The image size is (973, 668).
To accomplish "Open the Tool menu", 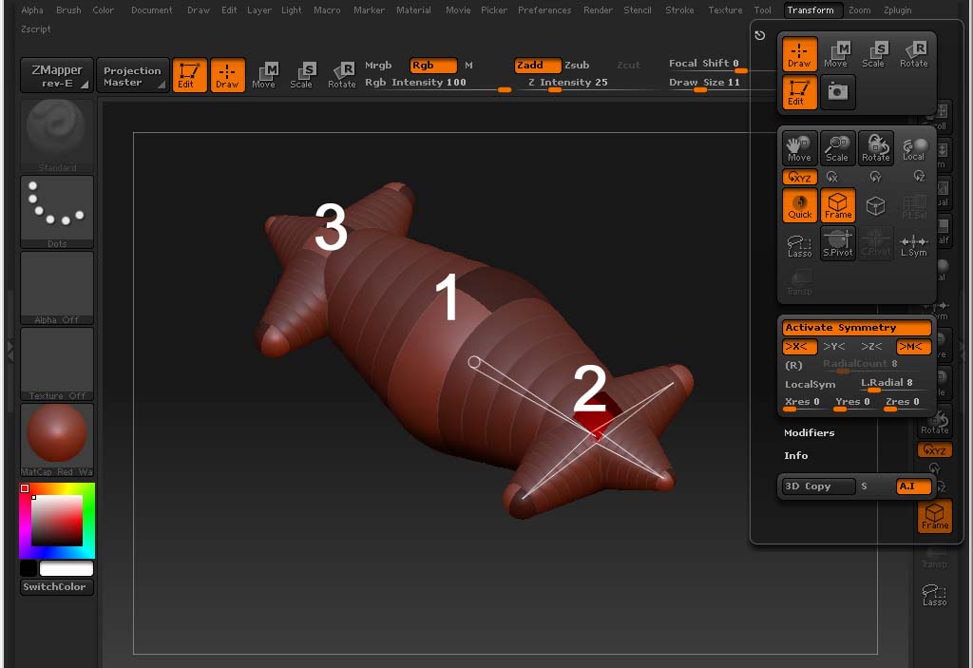I will click(x=761, y=10).
